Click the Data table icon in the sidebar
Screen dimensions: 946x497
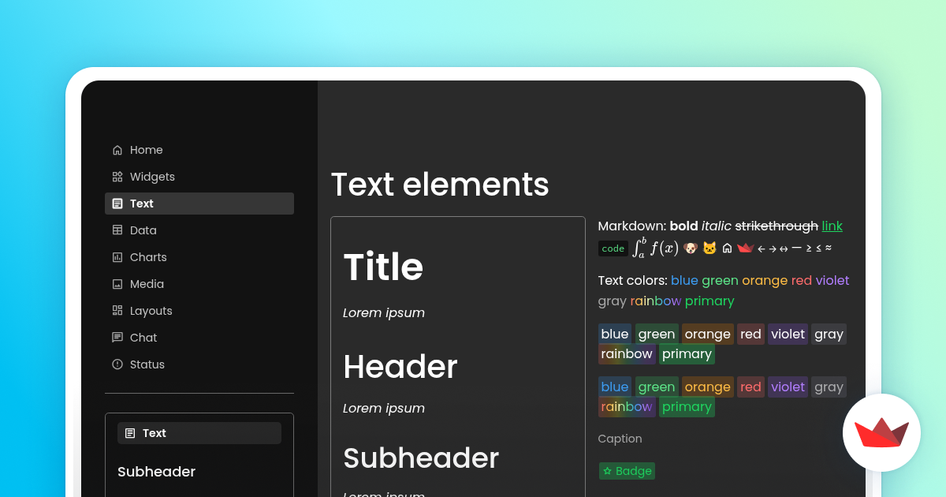pyautogui.click(x=117, y=230)
